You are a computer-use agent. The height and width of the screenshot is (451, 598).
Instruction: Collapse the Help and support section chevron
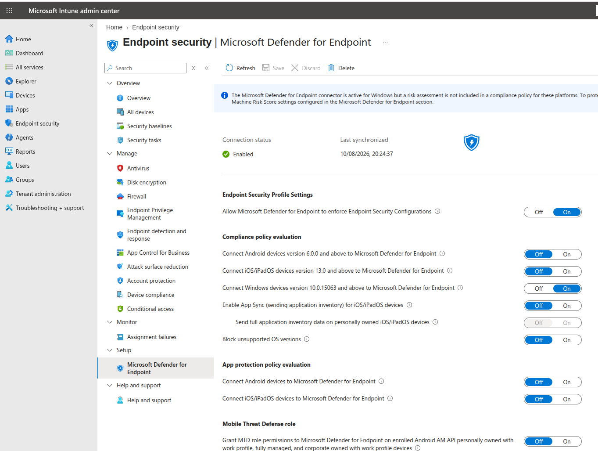click(x=110, y=385)
